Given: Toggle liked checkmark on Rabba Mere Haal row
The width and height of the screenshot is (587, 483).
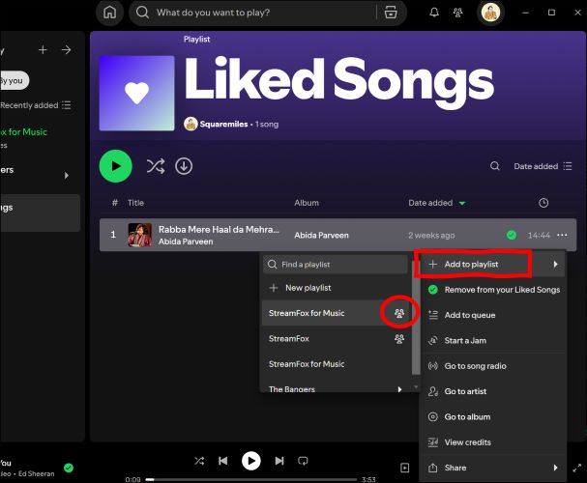Looking at the screenshot, I should pos(512,235).
